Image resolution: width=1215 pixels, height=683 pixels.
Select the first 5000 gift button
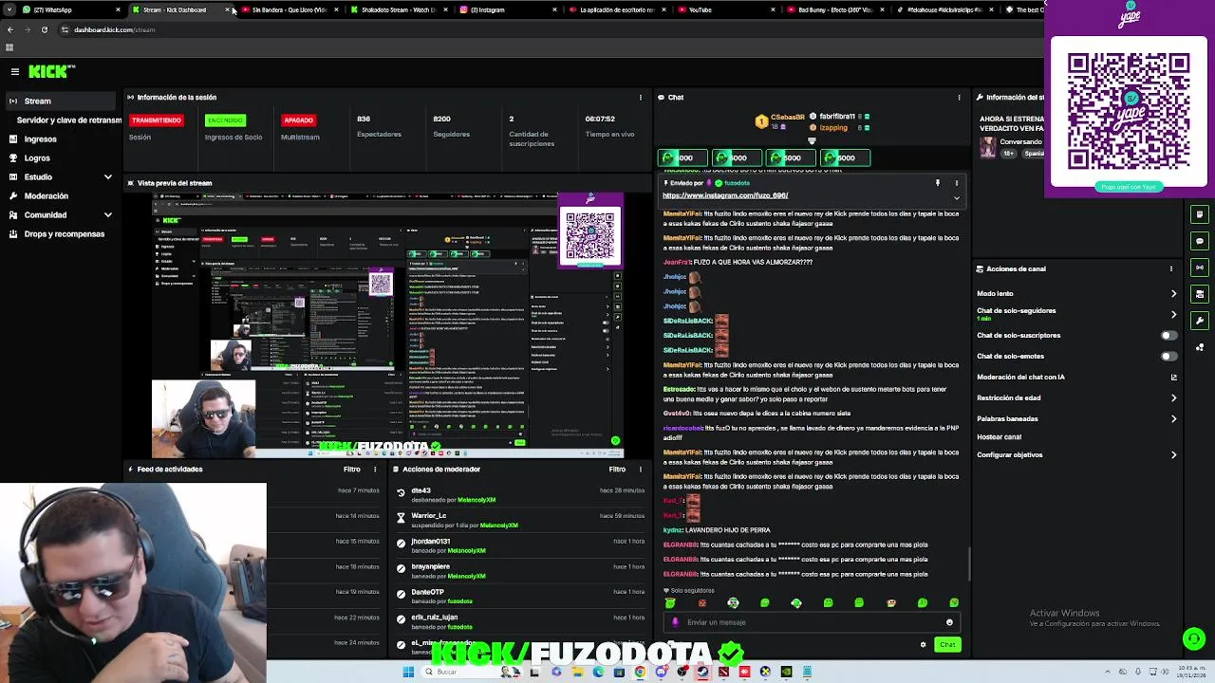pyautogui.click(x=682, y=157)
